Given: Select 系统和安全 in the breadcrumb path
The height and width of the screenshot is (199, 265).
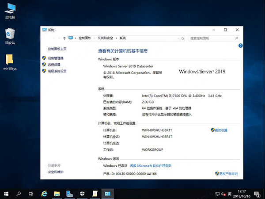Looking at the screenshot, I should pyautogui.click(x=105, y=38).
